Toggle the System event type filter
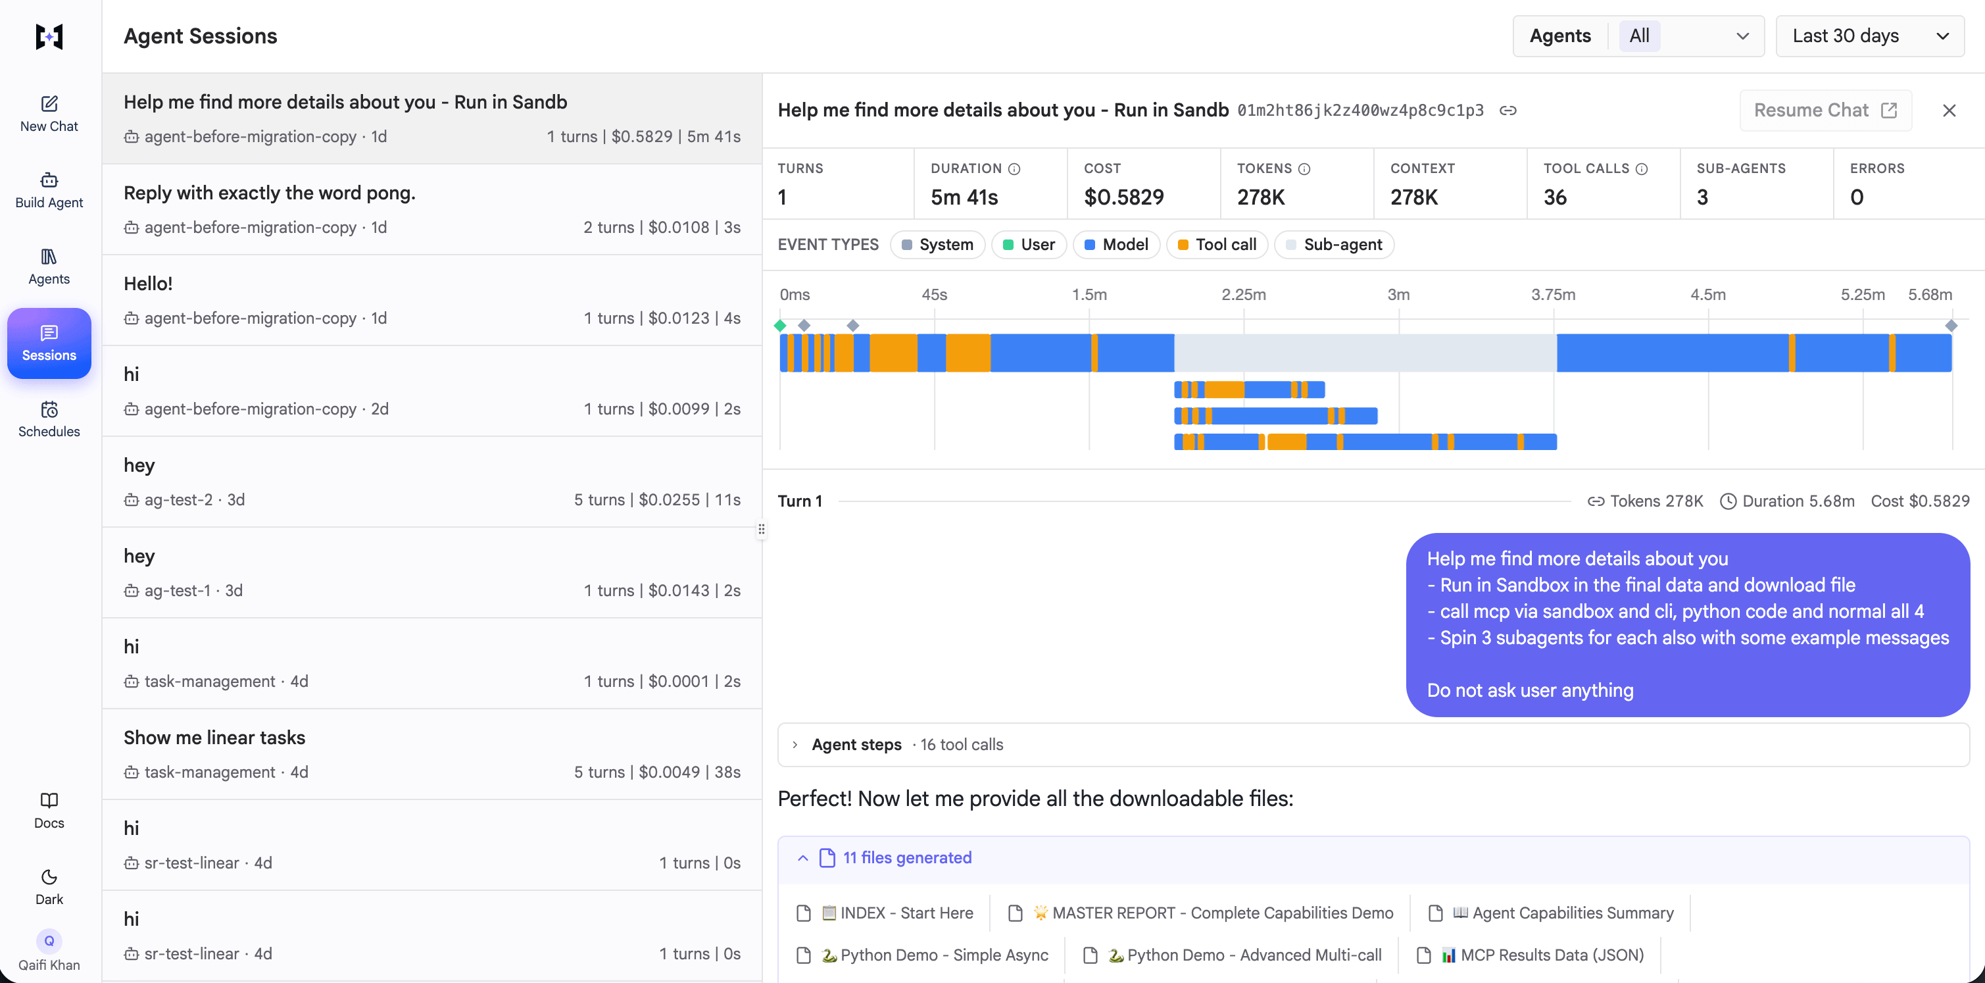This screenshot has height=983, width=1985. coord(938,244)
